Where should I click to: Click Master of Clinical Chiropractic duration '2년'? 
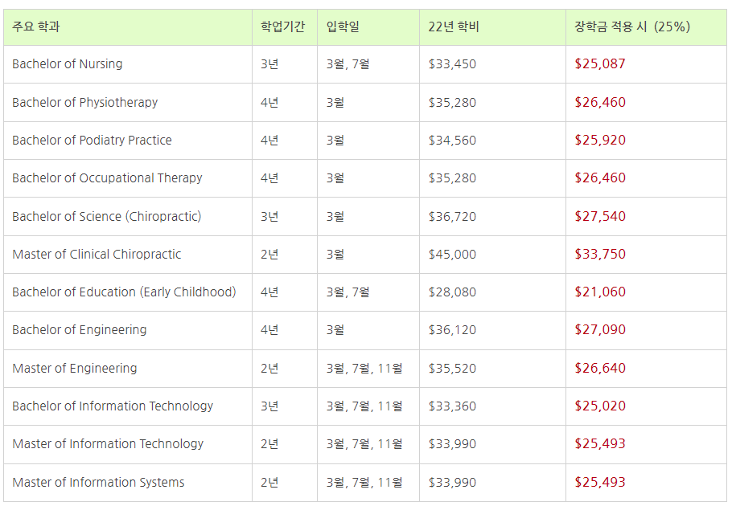pyautogui.click(x=269, y=255)
